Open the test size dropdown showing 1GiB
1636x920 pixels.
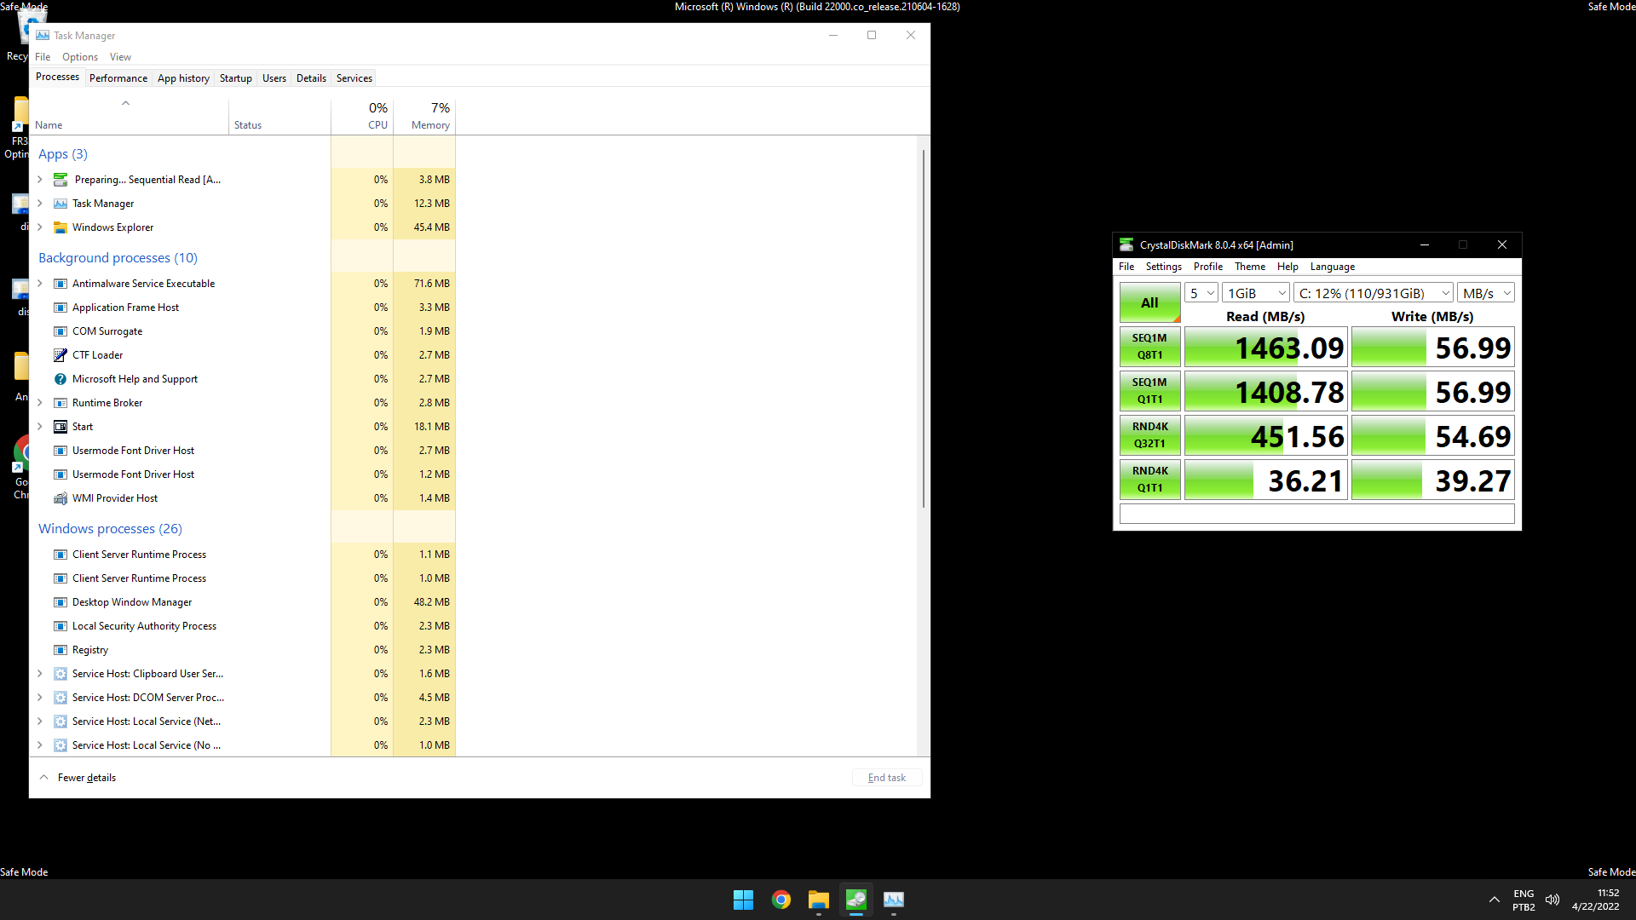coord(1256,293)
